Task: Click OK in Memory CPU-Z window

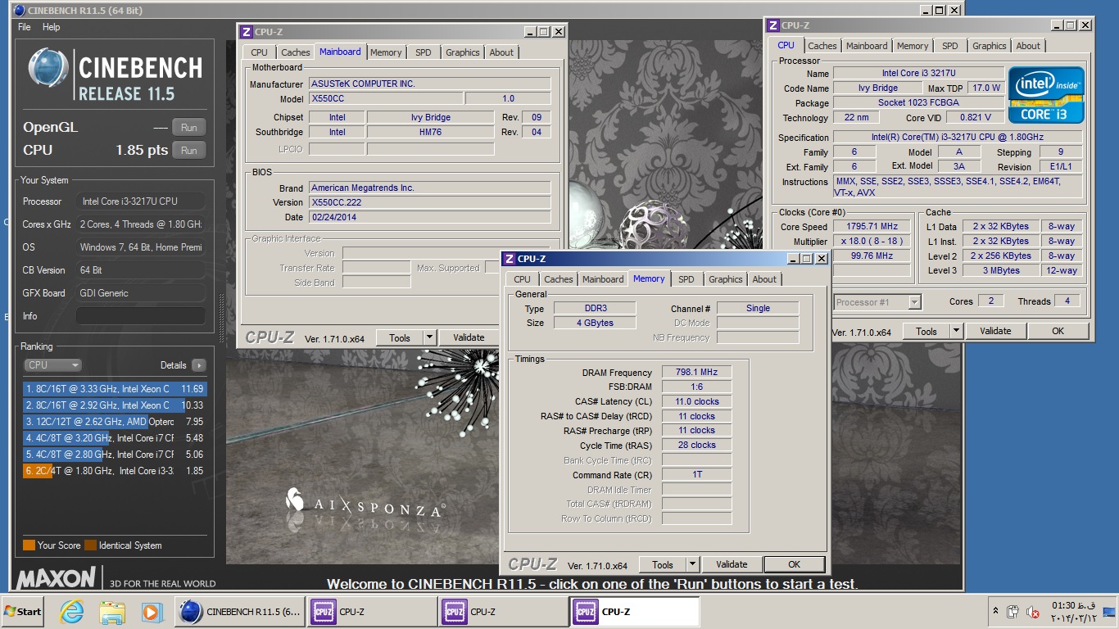Action: tap(794, 564)
